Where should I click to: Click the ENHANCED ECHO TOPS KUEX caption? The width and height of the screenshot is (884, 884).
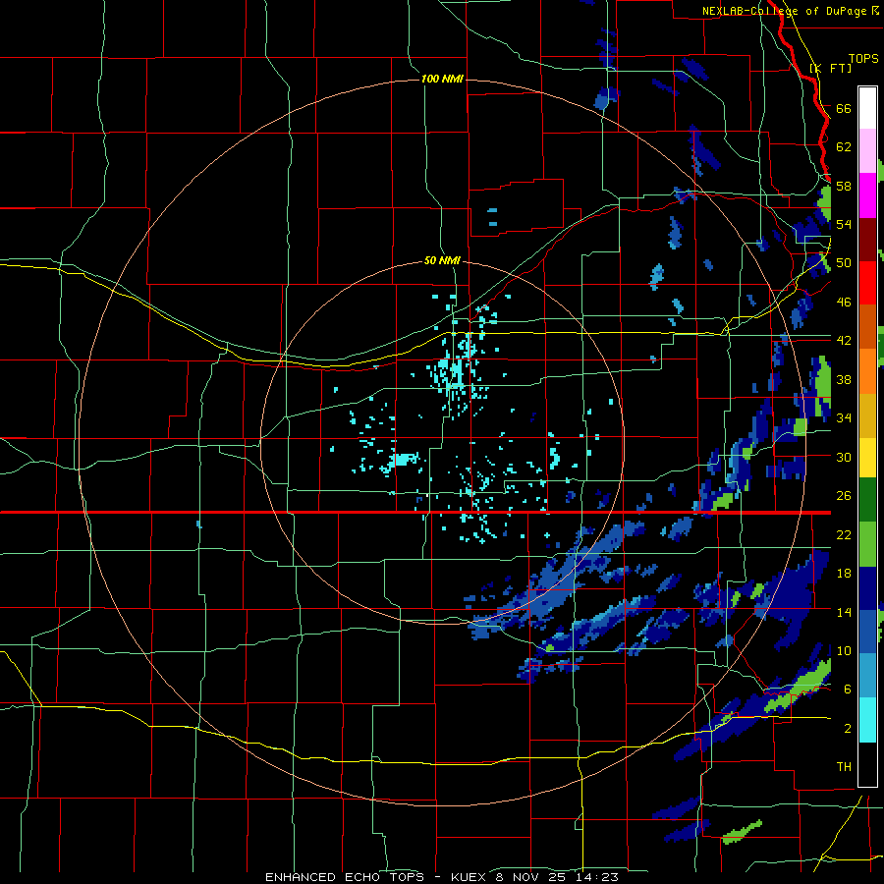pyautogui.click(x=442, y=877)
